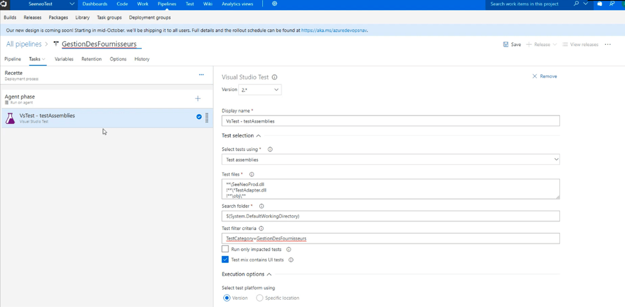Open the feedback/chat person icon
The height and width of the screenshot is (307, 625).
611,4
